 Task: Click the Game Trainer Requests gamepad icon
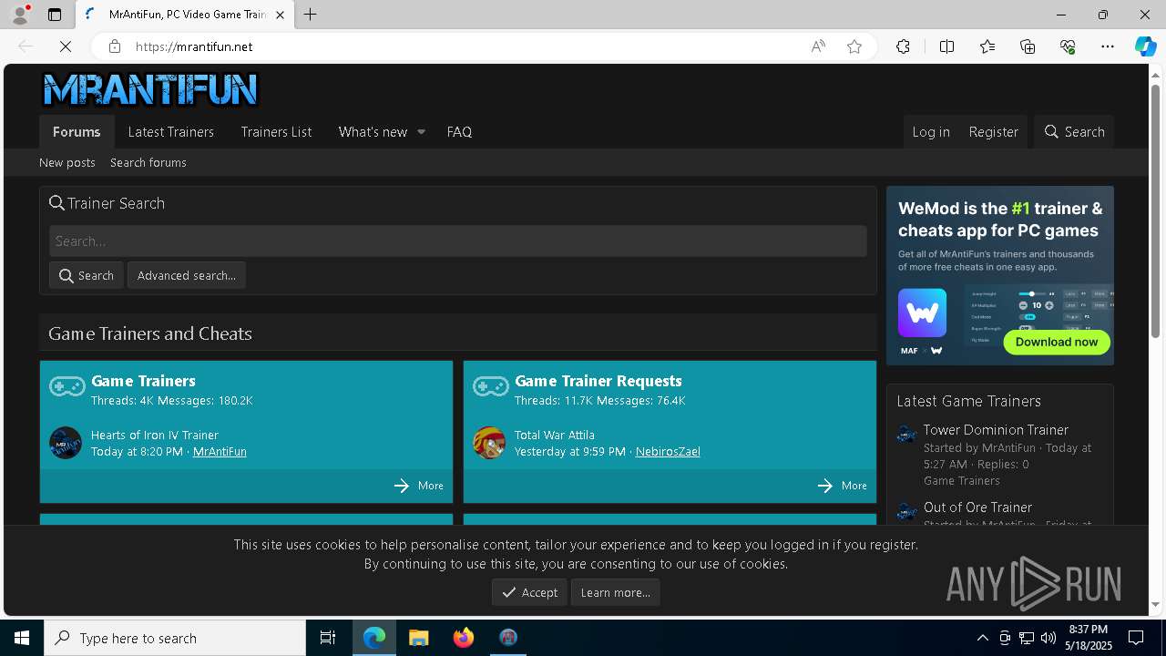(491, 386)
